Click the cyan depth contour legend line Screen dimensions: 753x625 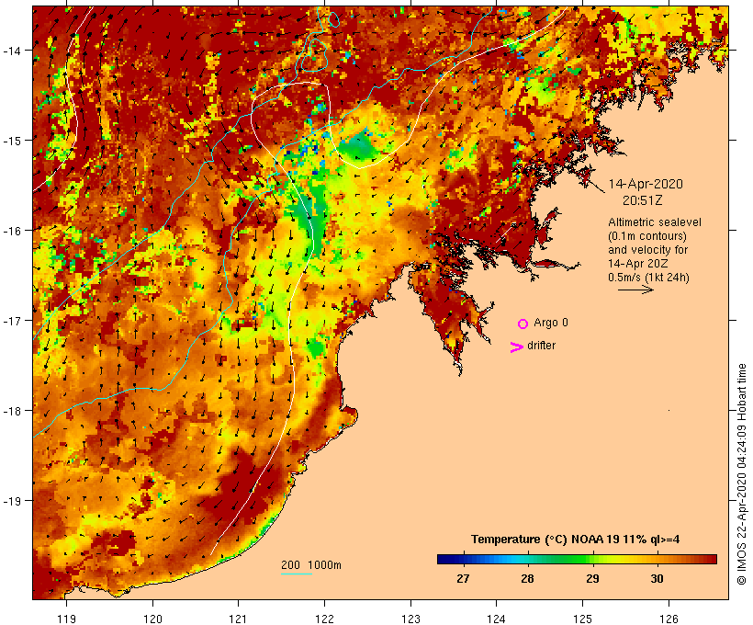297,574
